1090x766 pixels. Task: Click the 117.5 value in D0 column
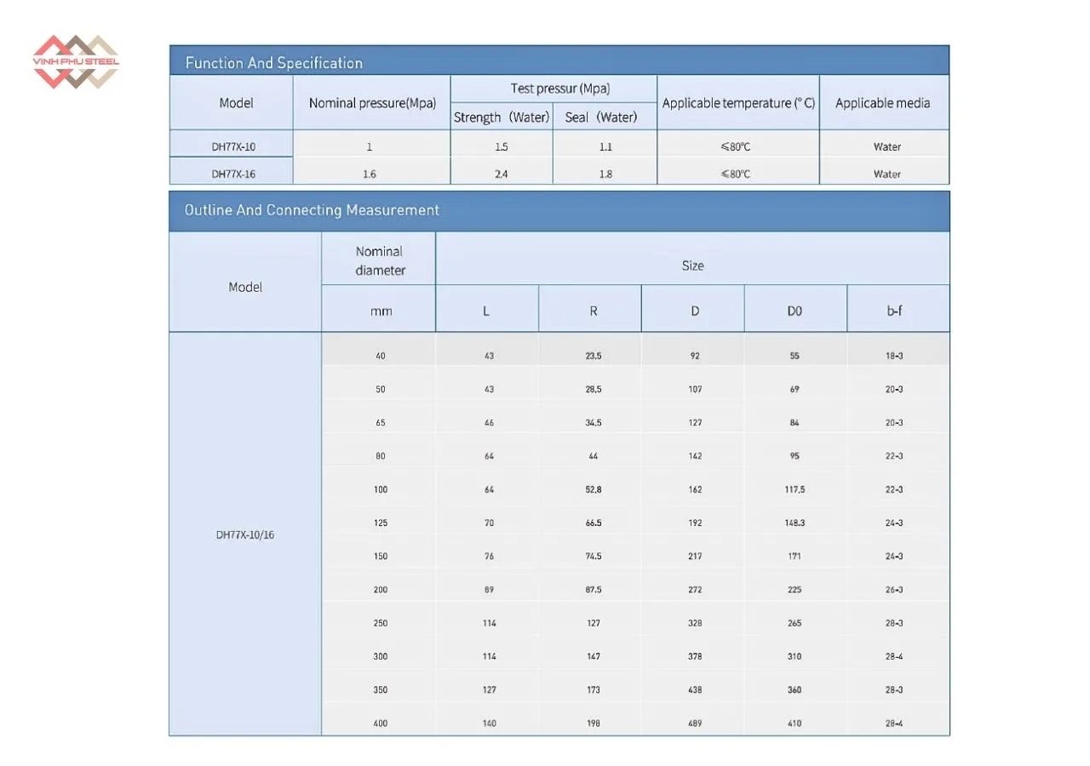(794, 489)
